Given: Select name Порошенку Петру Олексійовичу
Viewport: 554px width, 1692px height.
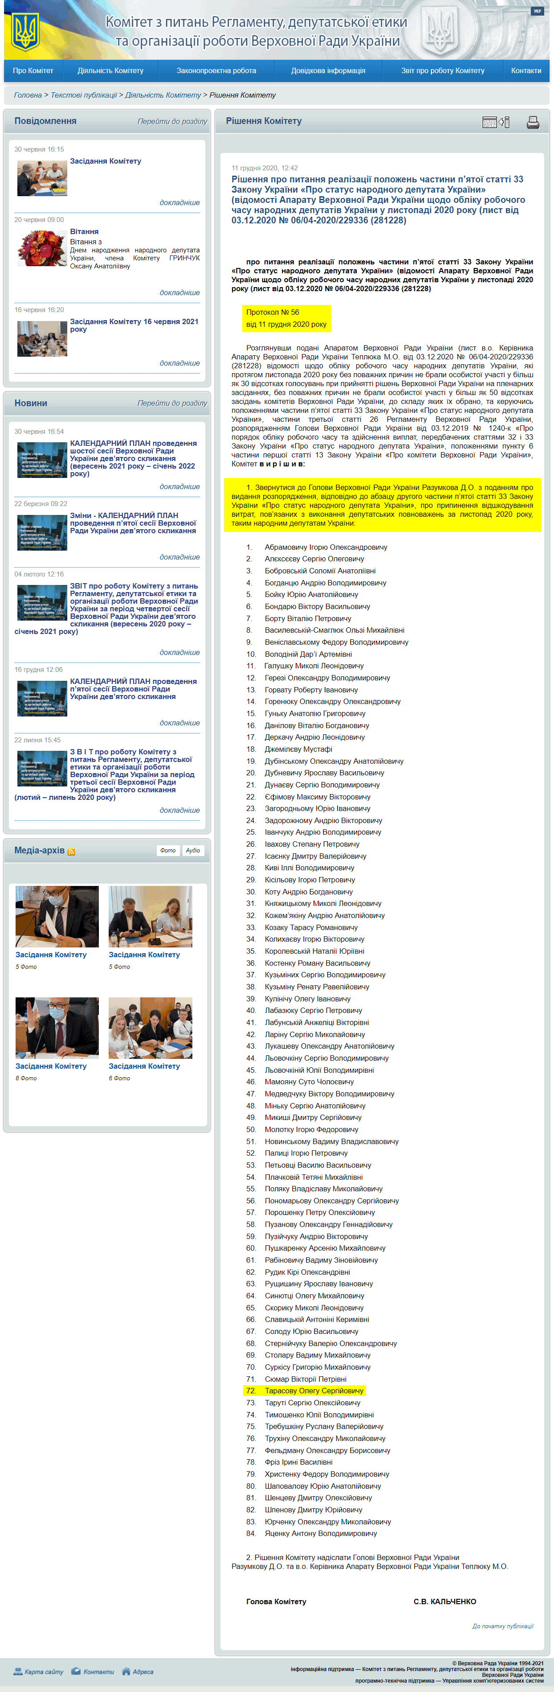Looking at the screenshot, I should point(320,1213).
